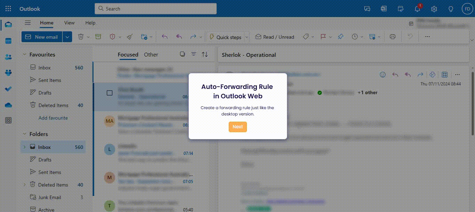Click the Print icon in the ribbon
The width and height of the screenshot is (475, 212).
[x=393, y=37]
